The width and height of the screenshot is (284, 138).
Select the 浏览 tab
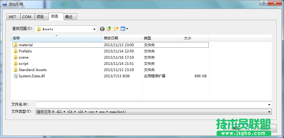tap(56, 16)
